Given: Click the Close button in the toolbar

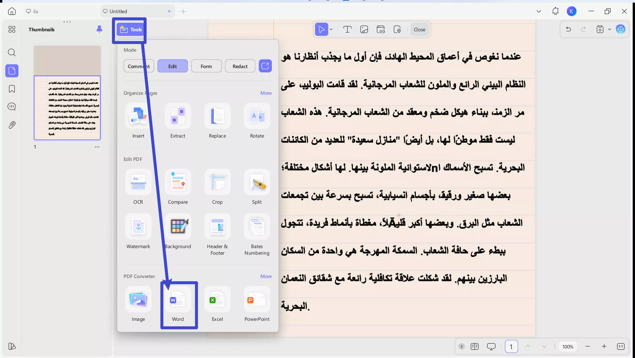Looking at the screenshot, I should (x=419, y=29).
